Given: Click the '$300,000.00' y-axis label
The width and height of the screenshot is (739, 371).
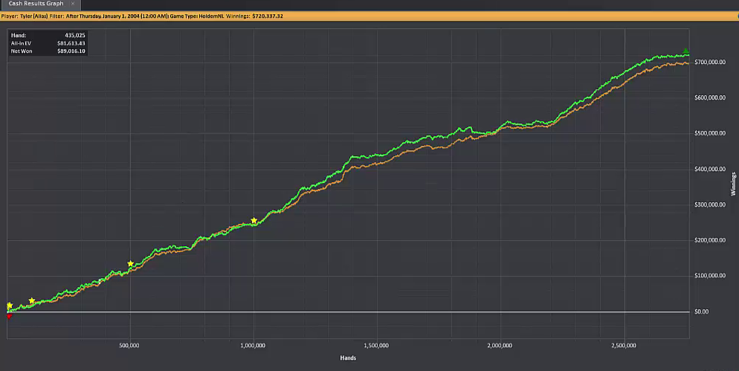Looking at the screenshot, I should (710, 204).
